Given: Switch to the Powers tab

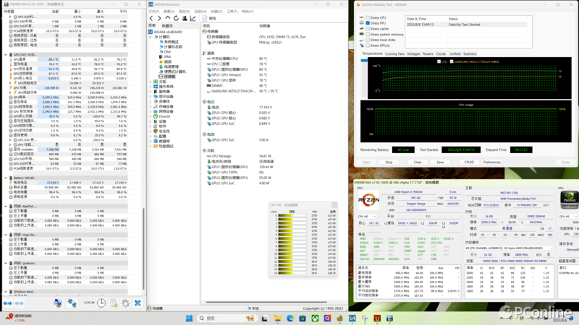Looking at the screenshot, I should pos(428,53).
